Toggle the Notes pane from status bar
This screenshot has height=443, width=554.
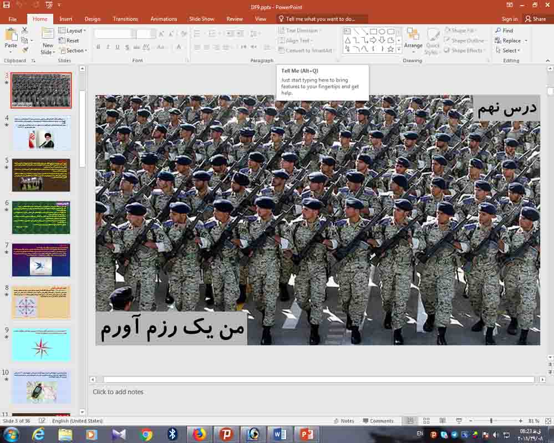(x=344, y=421)
